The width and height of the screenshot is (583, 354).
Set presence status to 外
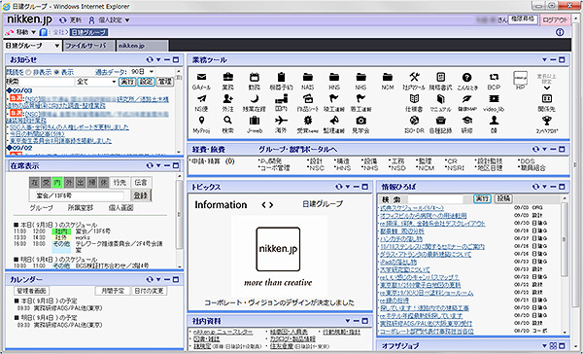[69, 183]
